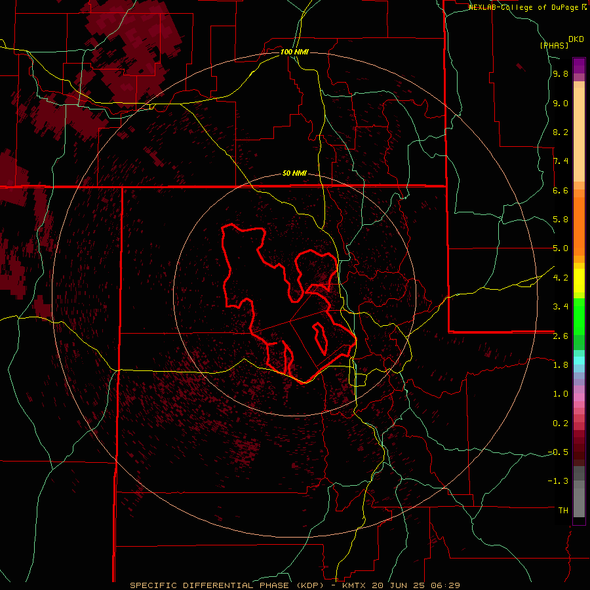This screenshot has width=590, height=590.
Task: Click the 1.8 value on the color scale
Action: 560,365
